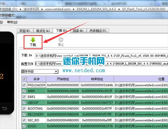168x129 pixels.
Task: Expand breadcrumb arrow after www.netded.com
Action: pos(74,9)
